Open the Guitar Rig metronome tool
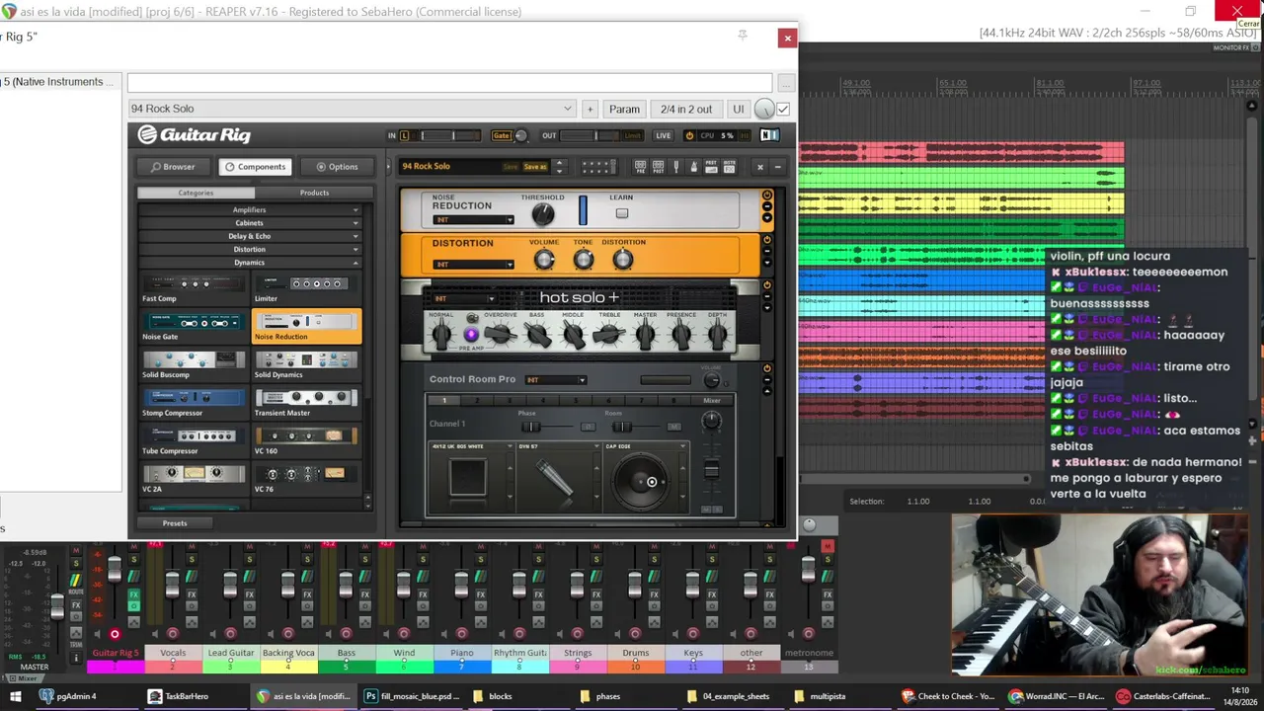 pyautogui.click(x=694, y=166)
